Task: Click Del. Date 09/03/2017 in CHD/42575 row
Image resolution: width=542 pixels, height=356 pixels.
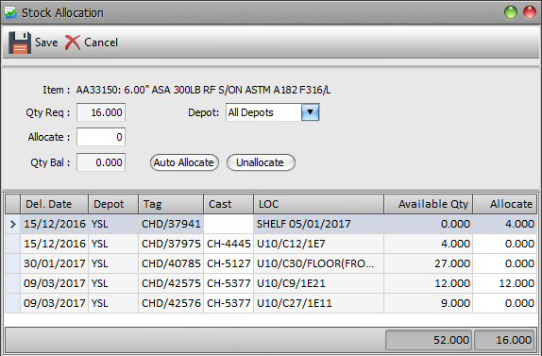Action: coord(54,283)
